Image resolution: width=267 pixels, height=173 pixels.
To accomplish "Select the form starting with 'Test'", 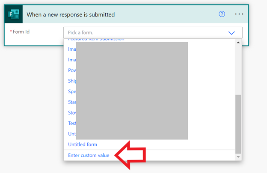I will point(72,123).
